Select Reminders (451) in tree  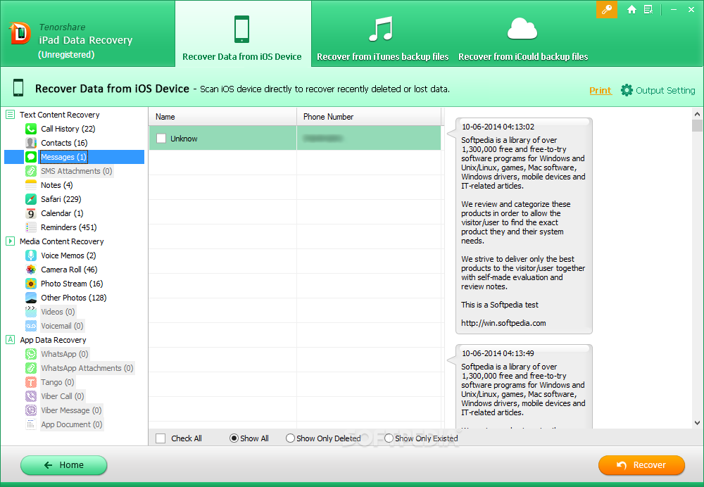coord(69,227)
